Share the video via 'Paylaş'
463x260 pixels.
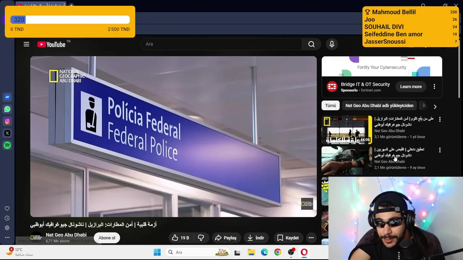(x=226, y=238)
